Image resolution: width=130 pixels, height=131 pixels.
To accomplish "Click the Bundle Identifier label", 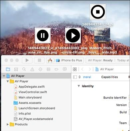I will pyautogui.click(x=115, y=98).
